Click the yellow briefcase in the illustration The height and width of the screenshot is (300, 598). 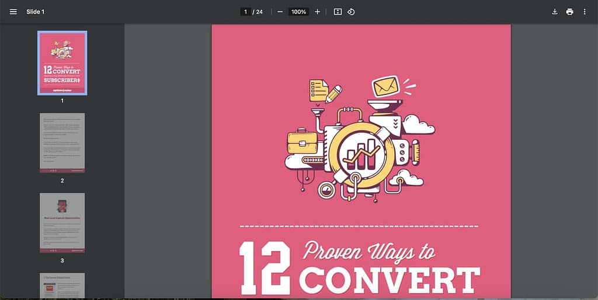tap(302, 142)
